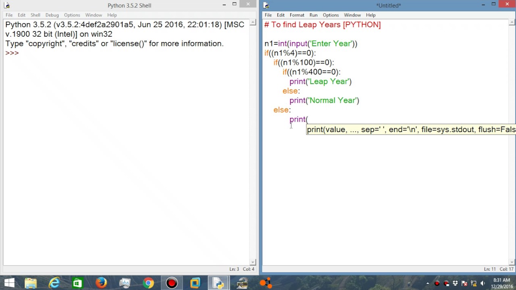Click the line if((n1%400==0):
This screenshot has width=516, height=290.
point(311,72)
